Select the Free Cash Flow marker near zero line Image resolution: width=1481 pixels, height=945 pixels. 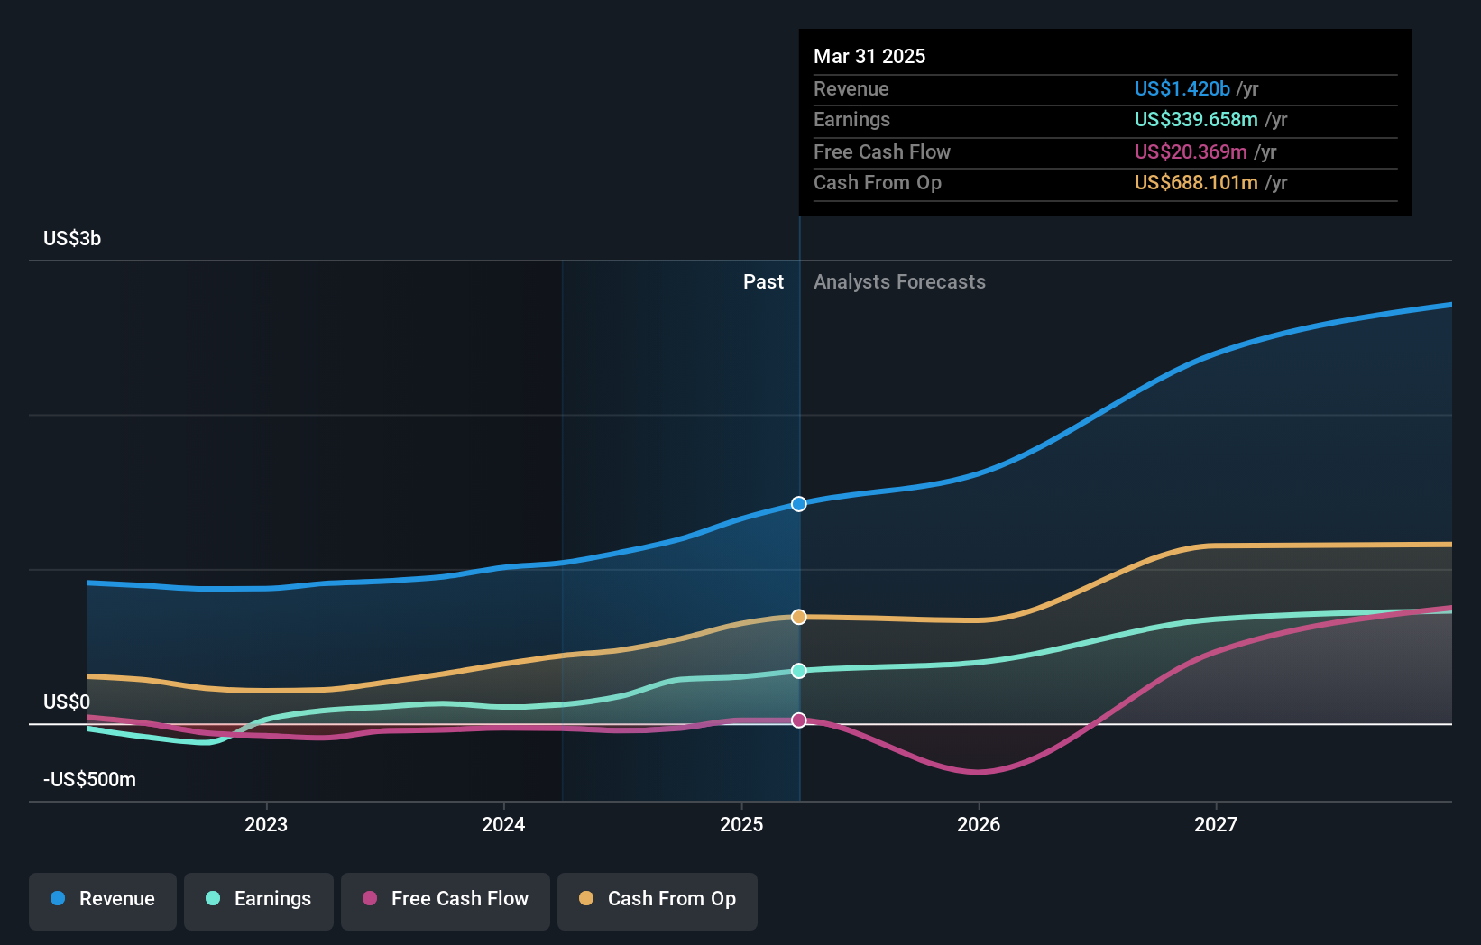(798, 720)
